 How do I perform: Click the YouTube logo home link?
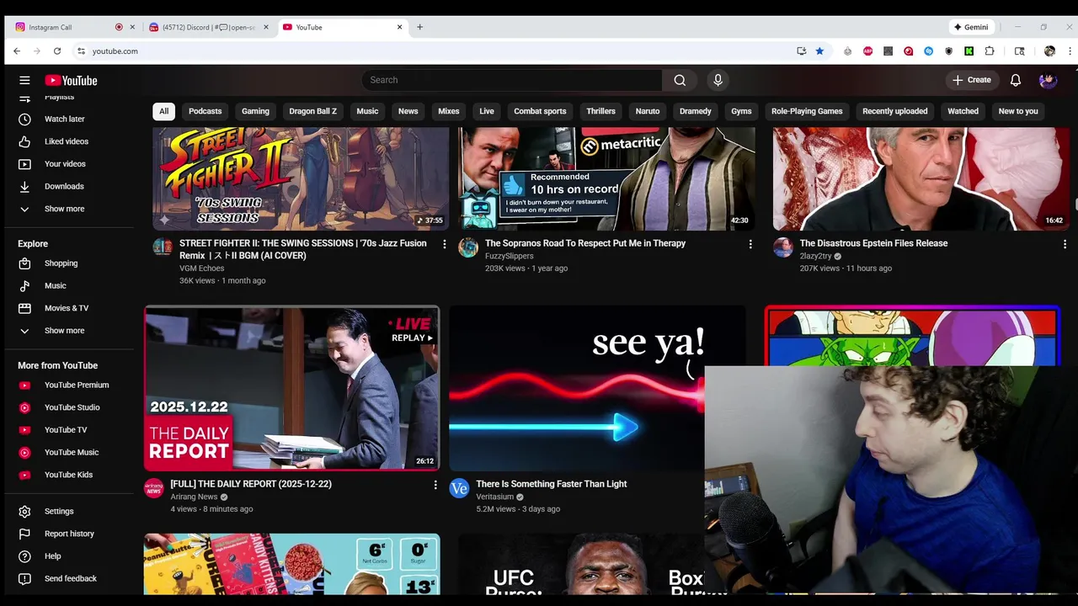click(72, 80)
